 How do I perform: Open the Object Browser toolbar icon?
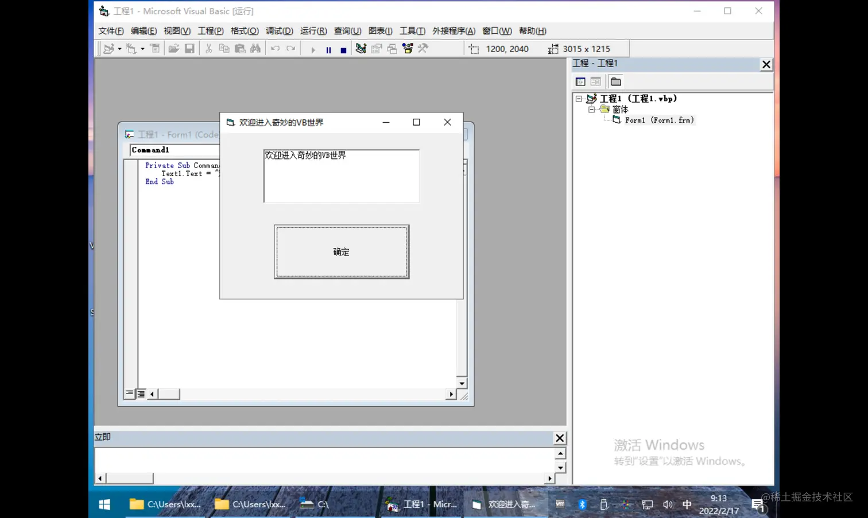pos(408,49)
